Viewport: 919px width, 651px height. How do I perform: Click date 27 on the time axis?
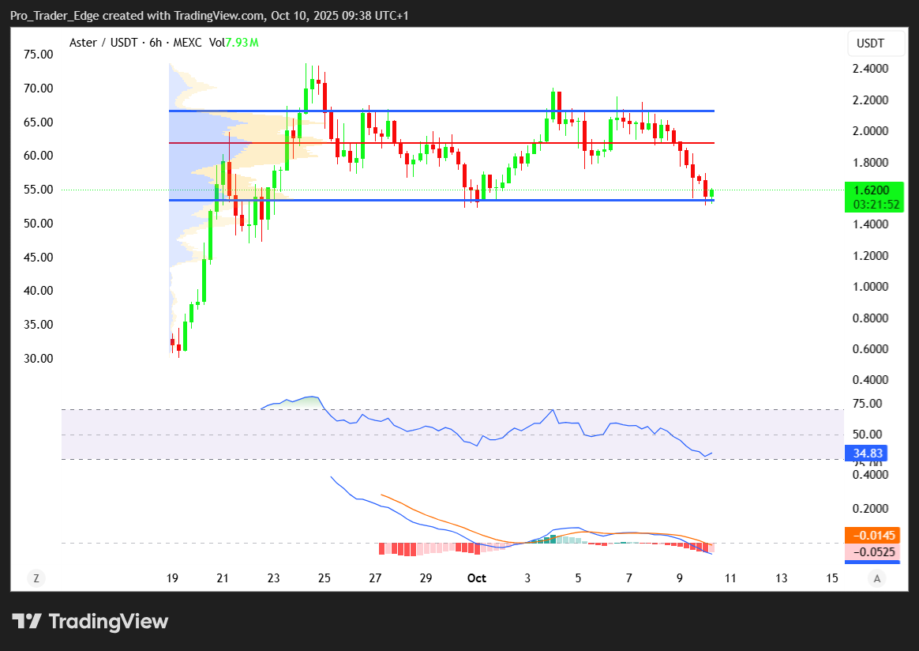(x=375, y=578)
